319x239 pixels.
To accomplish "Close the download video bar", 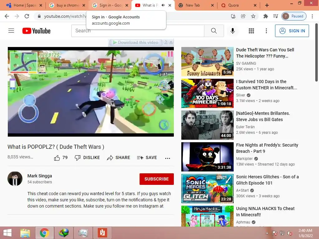I will pyautogui.click(x=171, y=42).
